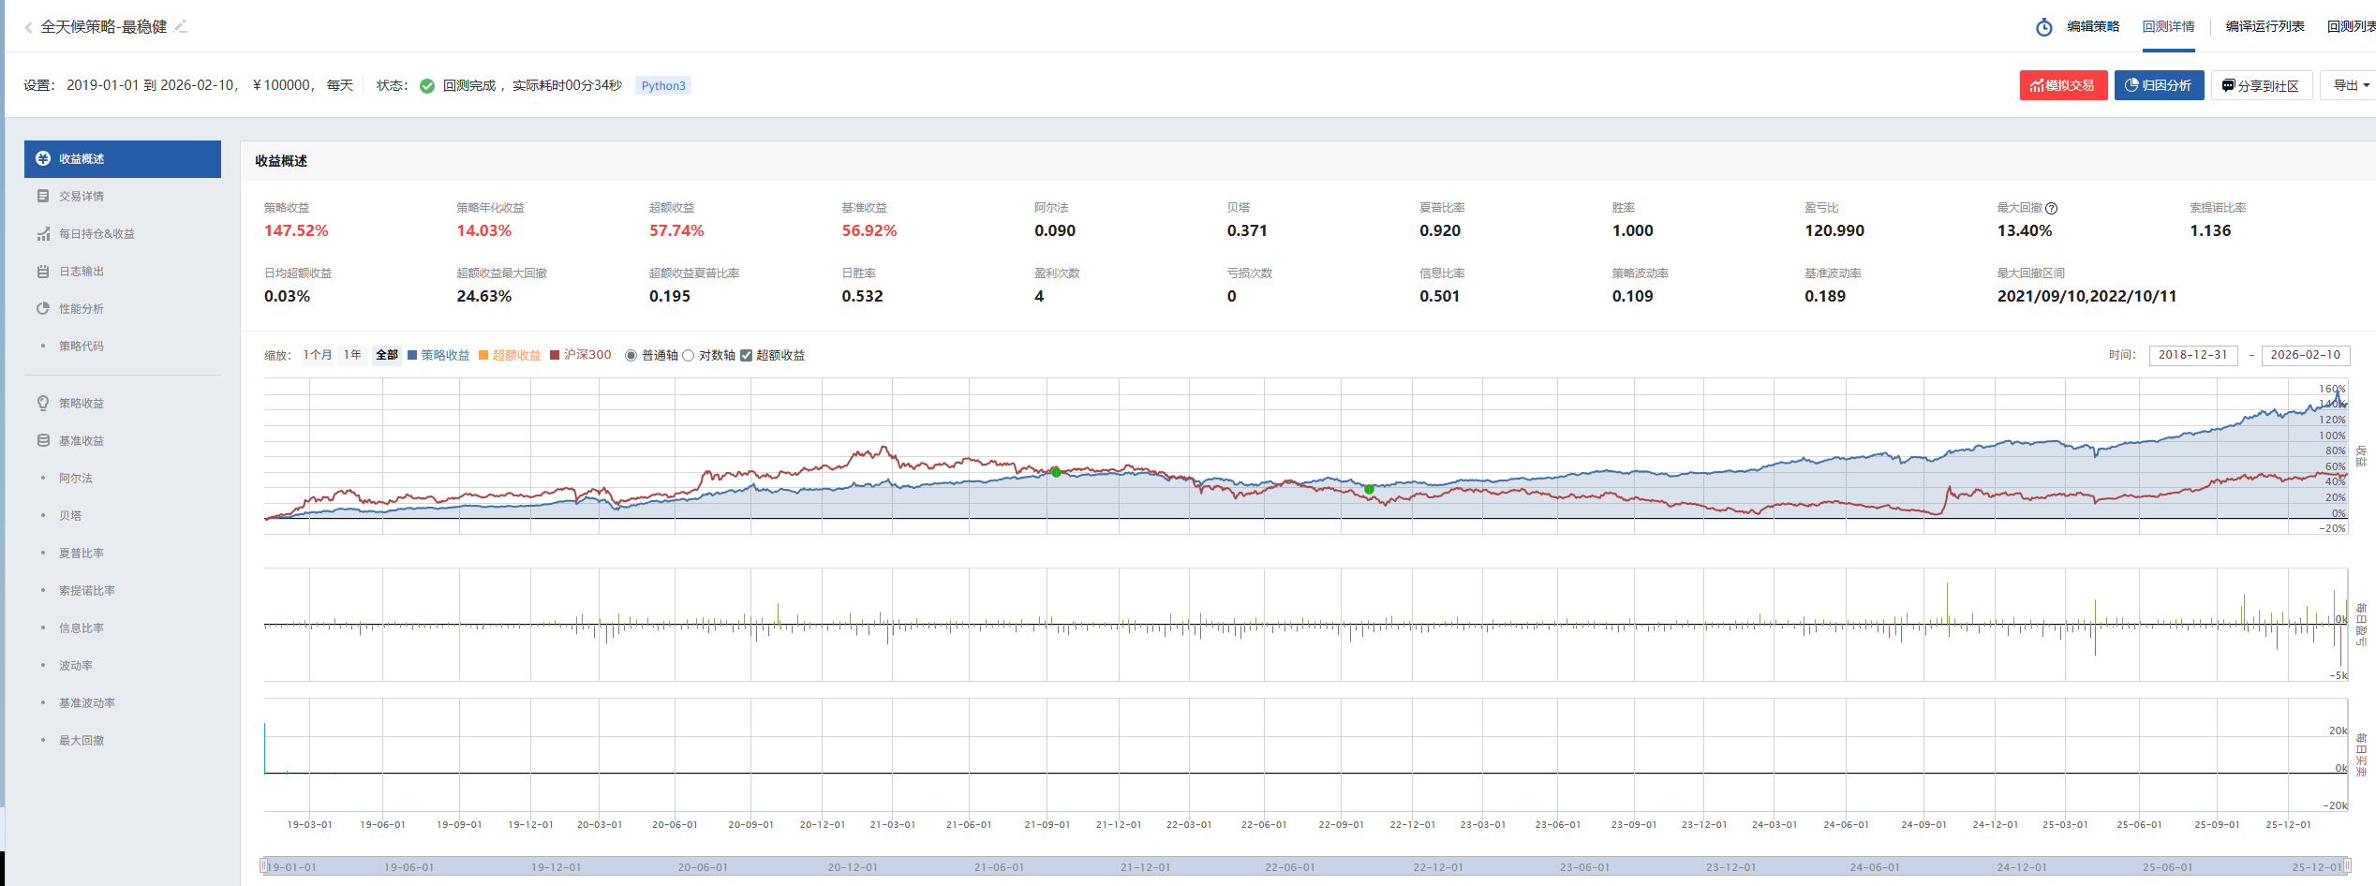Click the chart icon on the 模拟交易 button
Screen dimensions: 2376x886
click(x=2037, y=85)
